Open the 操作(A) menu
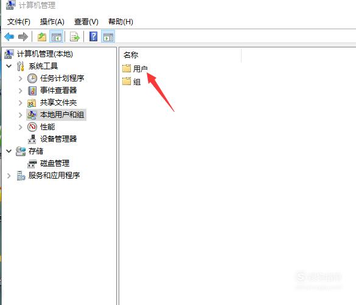 click(52, 22)
